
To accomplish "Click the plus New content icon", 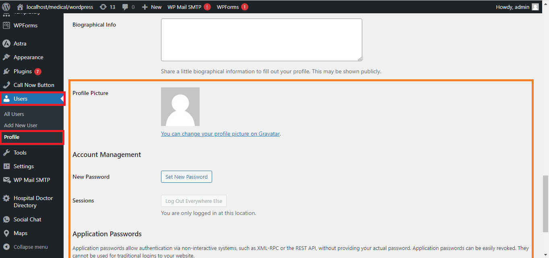I will 145,7.
